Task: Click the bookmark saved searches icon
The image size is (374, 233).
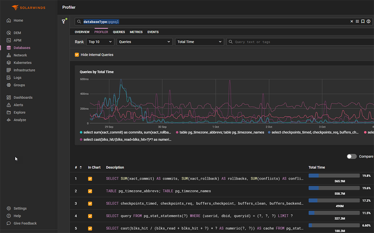Action: pos(363,21)
